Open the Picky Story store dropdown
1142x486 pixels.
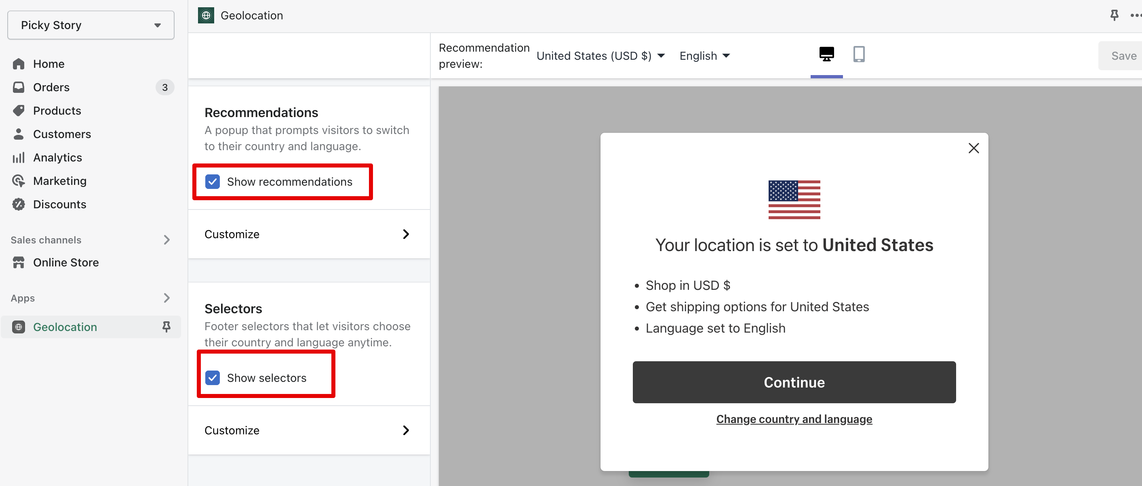pos(91,25)
